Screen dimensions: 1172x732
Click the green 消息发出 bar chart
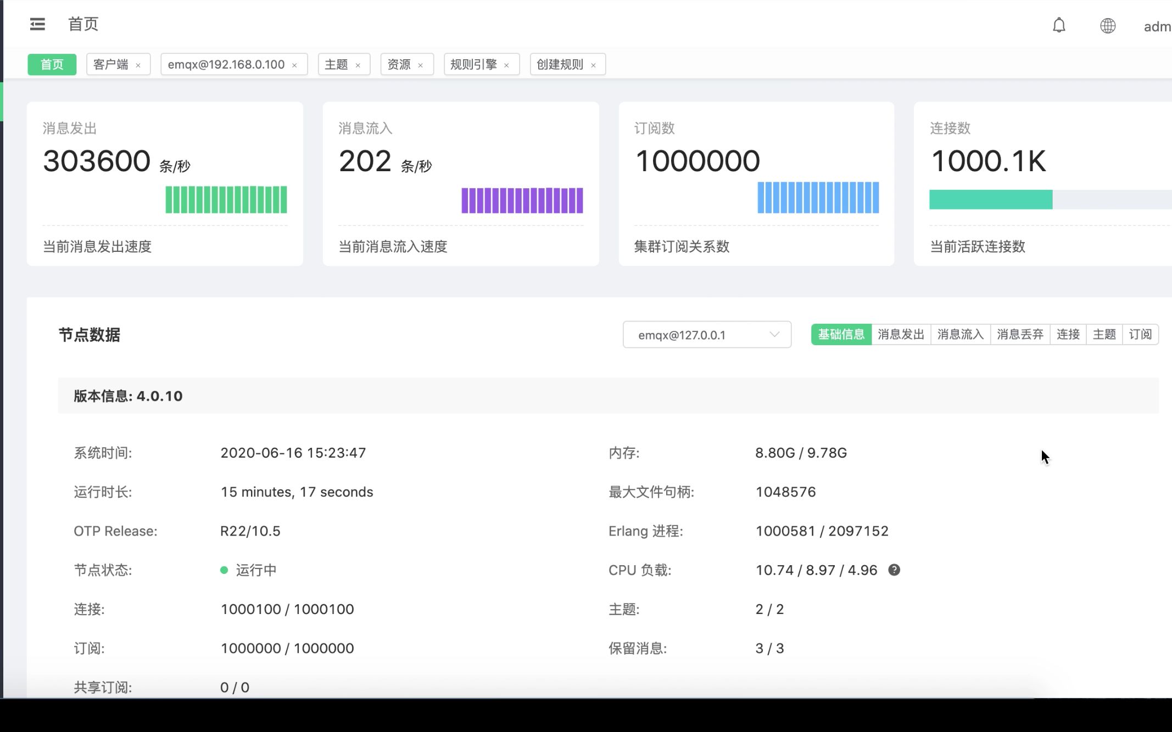pos(226,199)
